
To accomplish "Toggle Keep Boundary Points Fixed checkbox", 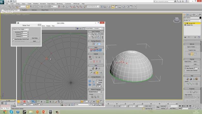I will tap(13, 39).
